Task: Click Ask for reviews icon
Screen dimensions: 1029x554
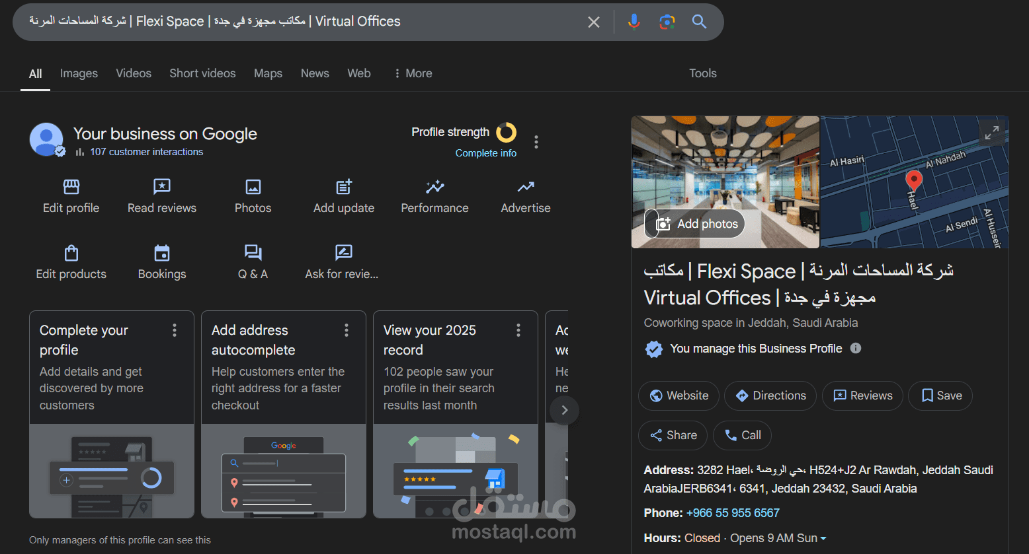Action: [344, 253]
